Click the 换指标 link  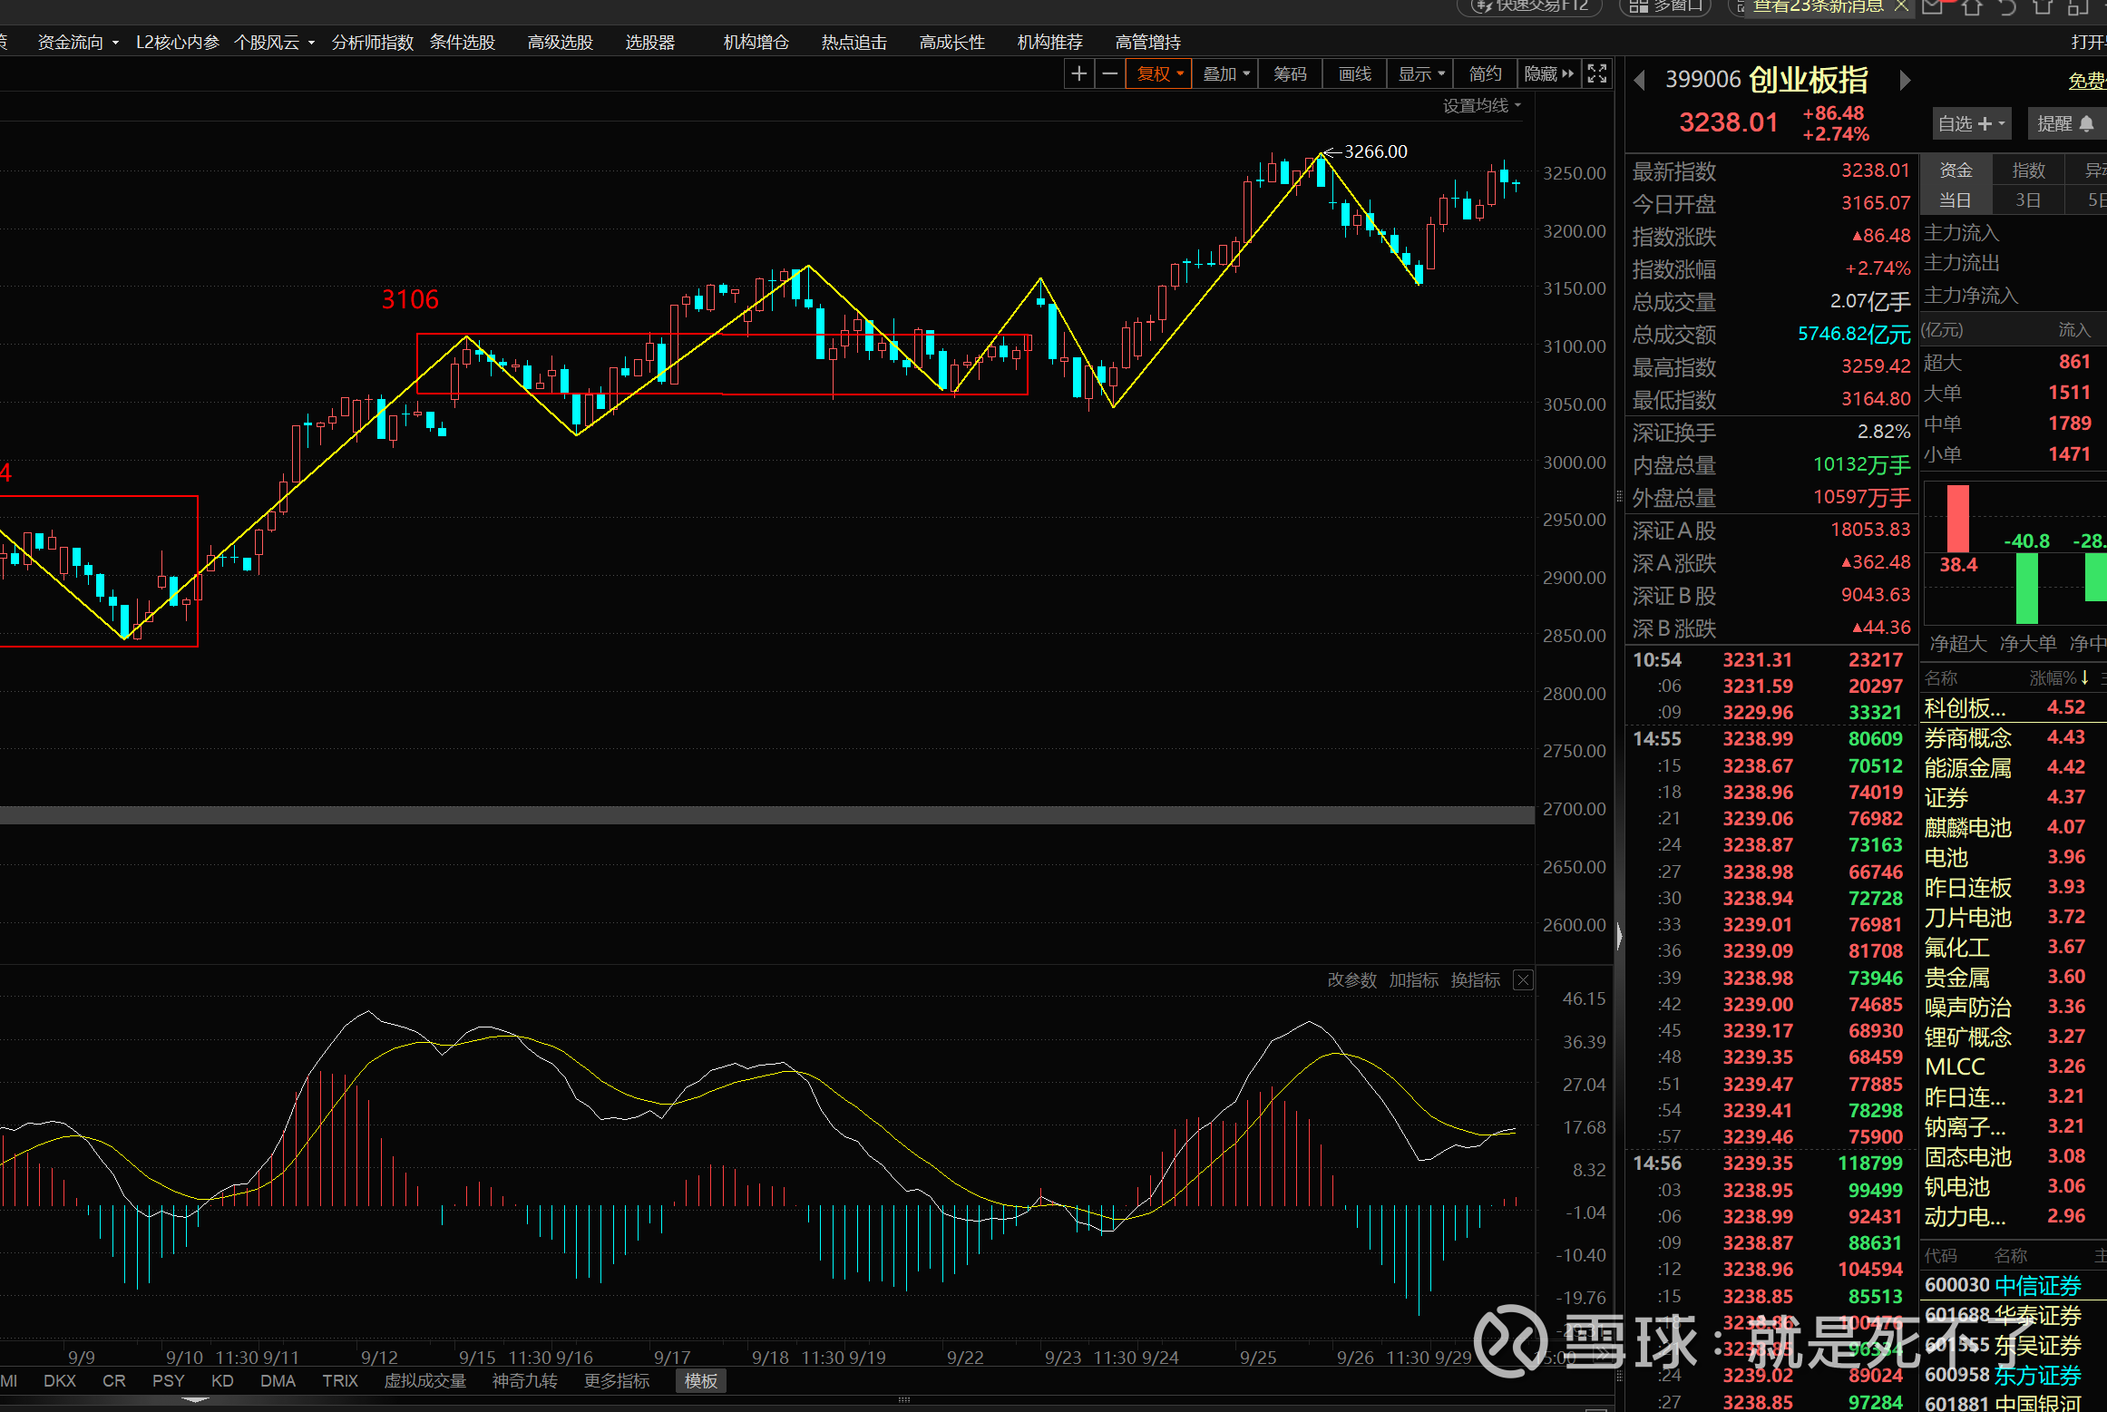(1475, 980)
